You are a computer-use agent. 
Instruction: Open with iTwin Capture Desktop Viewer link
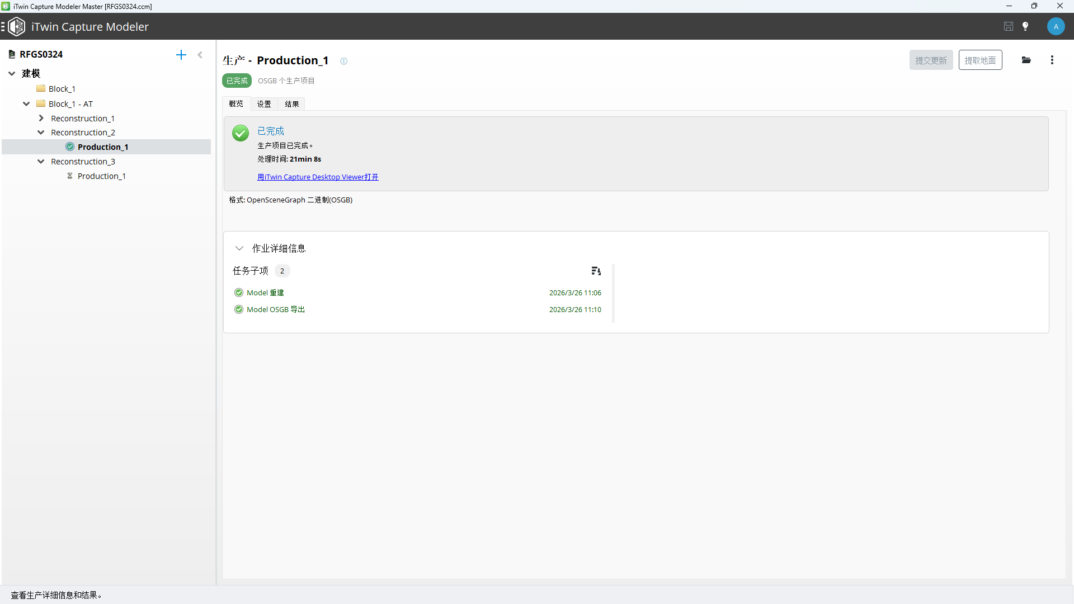318,177
